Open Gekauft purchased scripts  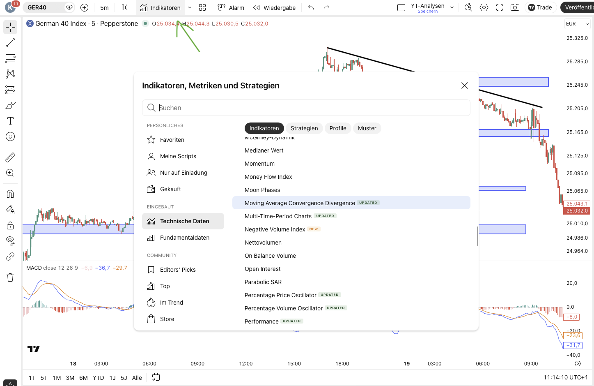tap(183, 189)
